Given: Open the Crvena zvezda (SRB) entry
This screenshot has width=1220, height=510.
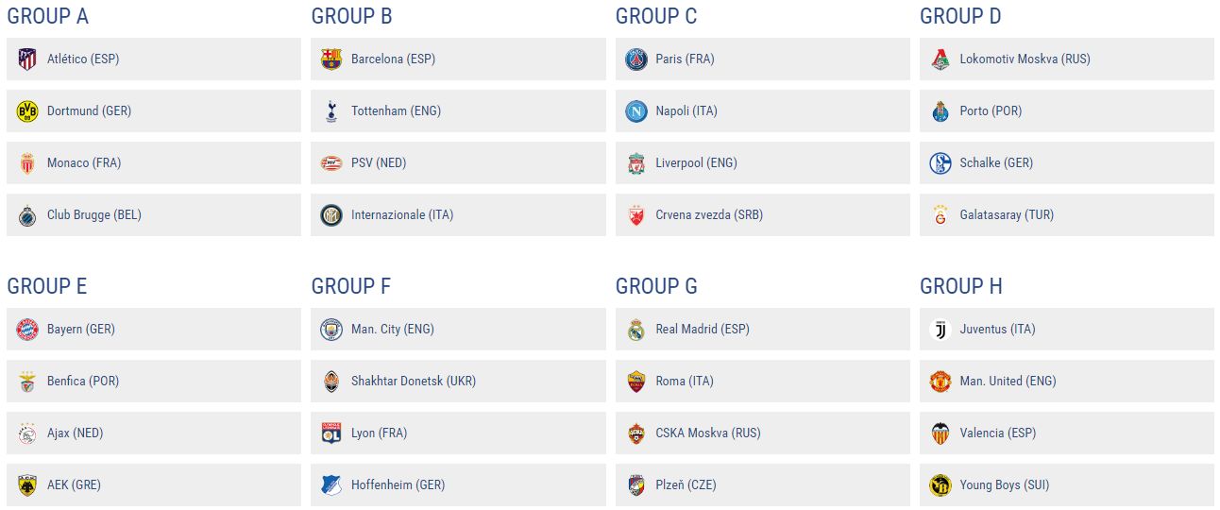Looking at the screenshot, I should 709,215.
